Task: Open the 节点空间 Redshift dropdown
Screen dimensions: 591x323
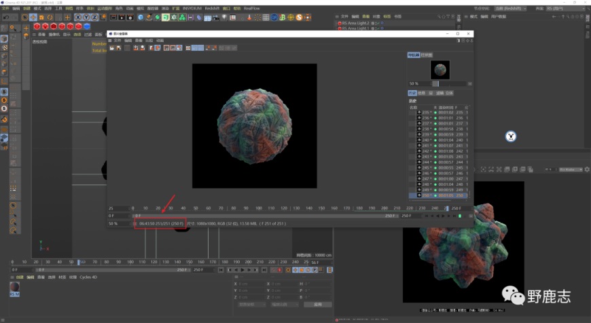Action: pos(510,8)
